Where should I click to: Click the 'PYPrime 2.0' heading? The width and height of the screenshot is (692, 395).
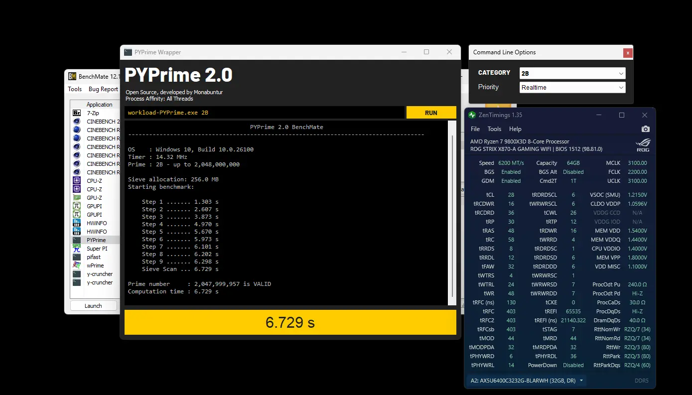tap(178, 75)
